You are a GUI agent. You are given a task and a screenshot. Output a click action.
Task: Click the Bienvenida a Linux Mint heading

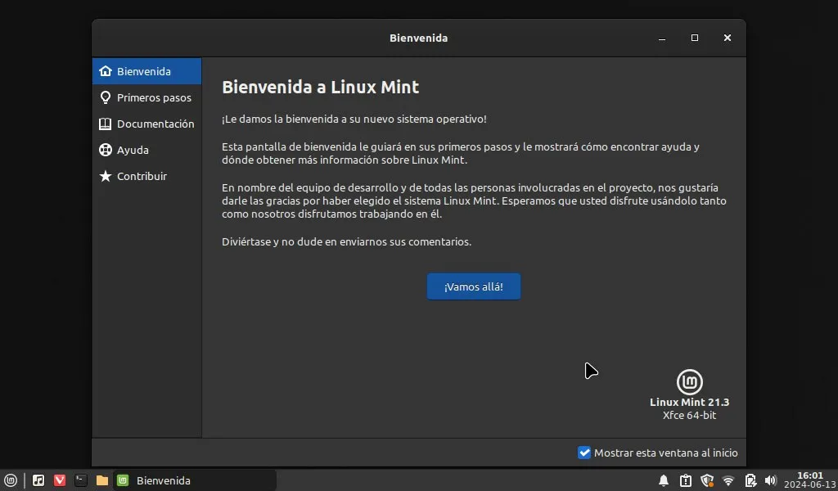click(320, 87)
